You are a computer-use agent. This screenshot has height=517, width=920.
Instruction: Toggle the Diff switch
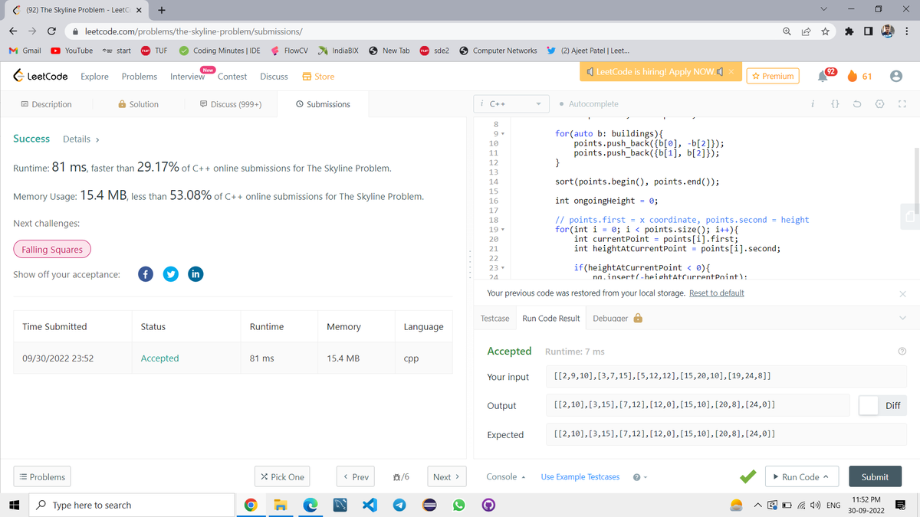(x=869, y=405)
